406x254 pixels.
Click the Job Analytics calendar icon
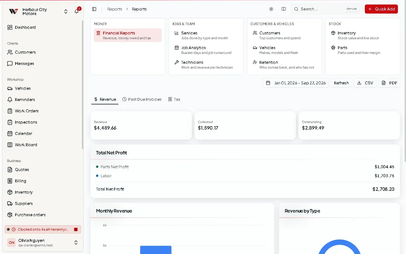pyautogui.click(x=176, y=48)
